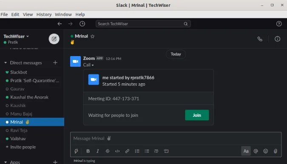This screenshot has height=164, width=287.
Task: Mention someone with the @ icon
Action: (256, 151)
